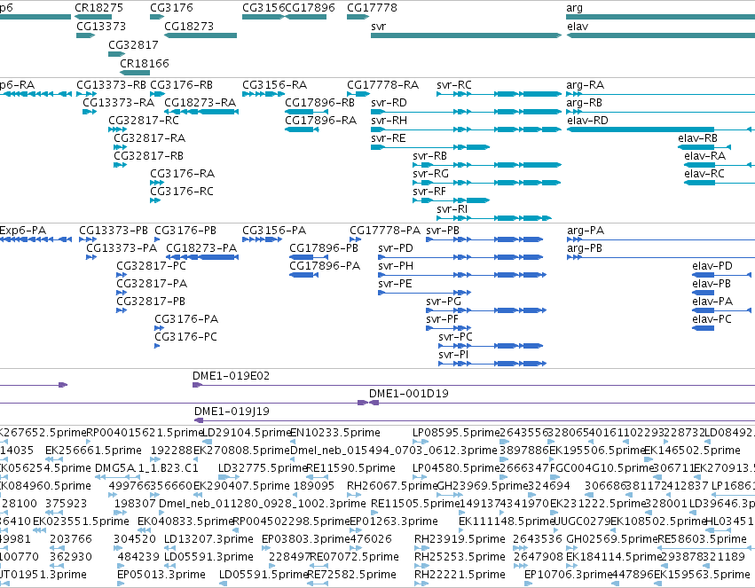Select the CG18273 gene label in gene track
Screen dimensions: 755x588
(x=189, y=27)
